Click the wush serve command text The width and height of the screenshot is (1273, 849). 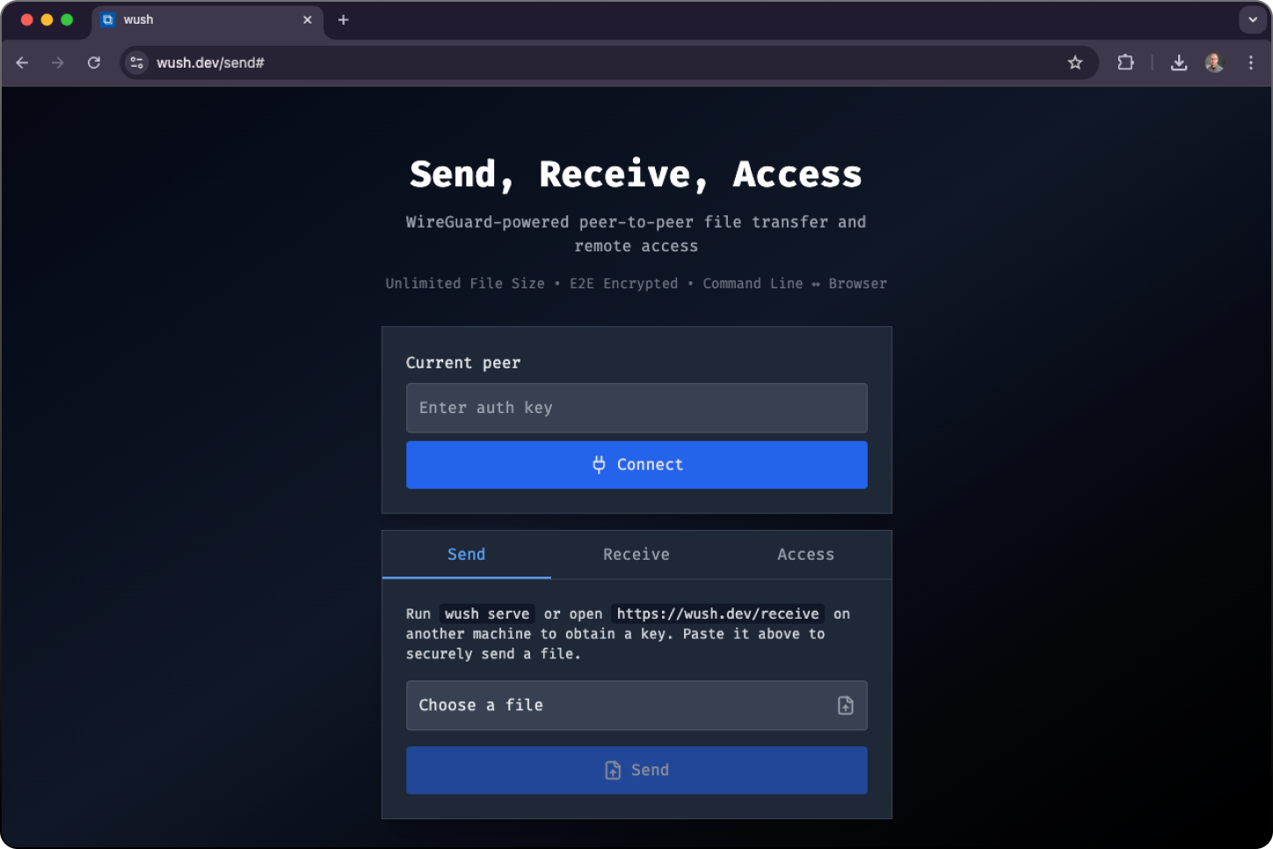[x=487, y=613]
